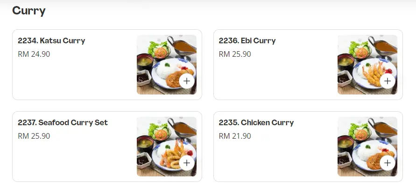Select the RM 21.90 price
The height and width of the screenshot is (195, 416).
tap(234, 136)
